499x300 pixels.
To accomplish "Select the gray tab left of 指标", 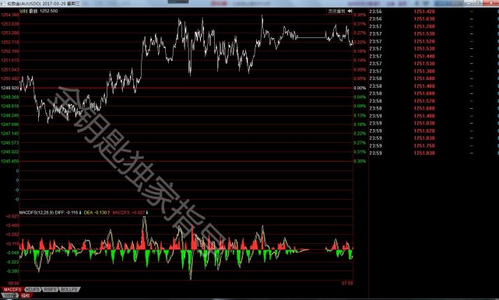I will pyautogui.click(x=9, y=295).
